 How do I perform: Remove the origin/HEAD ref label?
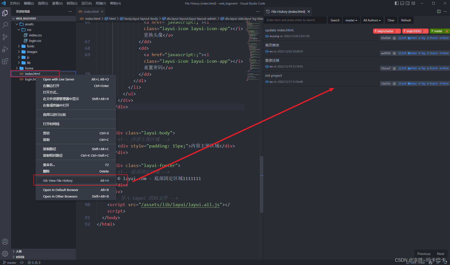coord(425,31)
